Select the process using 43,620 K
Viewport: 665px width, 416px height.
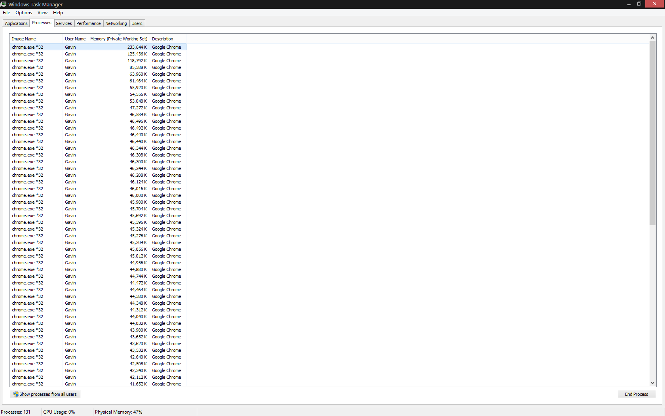pyautogui.click(x=98, y=343)
